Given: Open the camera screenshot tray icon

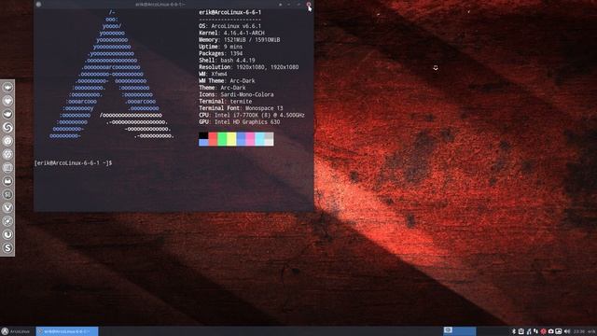Looking at the screenshot, I should click(x=550, y=331).
